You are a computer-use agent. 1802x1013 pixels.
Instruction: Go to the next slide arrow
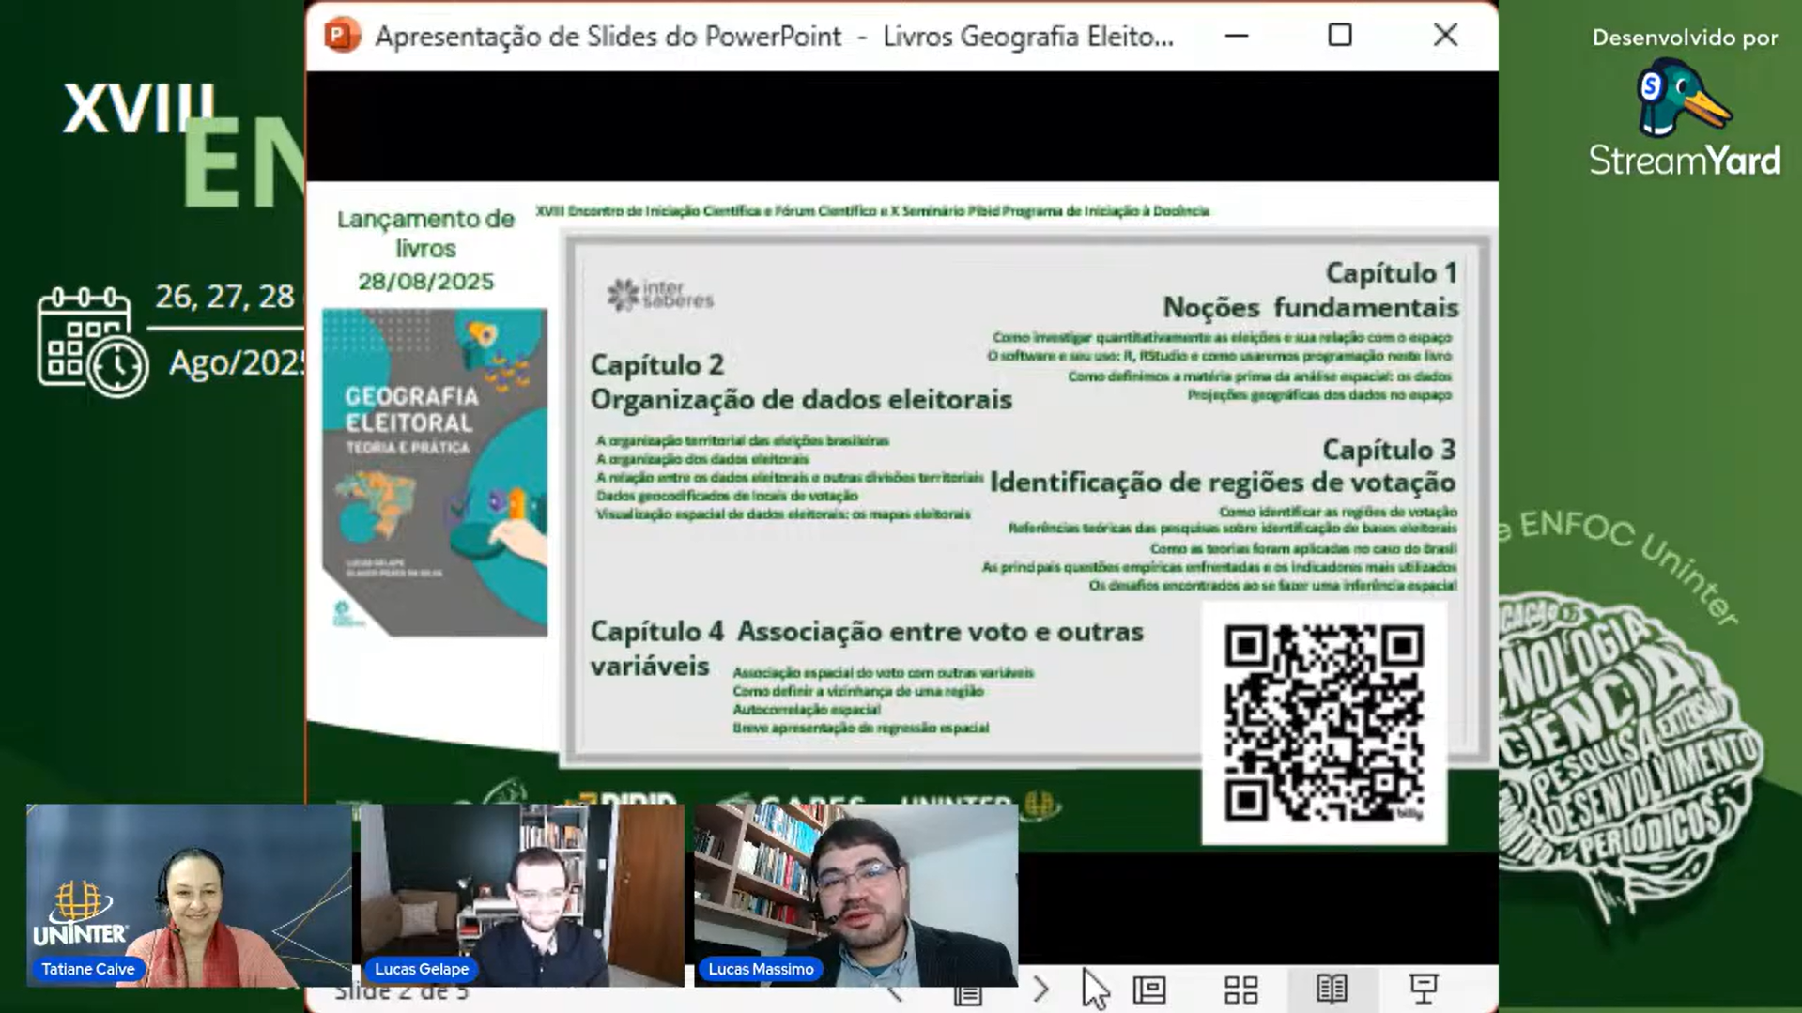click(x=1040, y=990)
